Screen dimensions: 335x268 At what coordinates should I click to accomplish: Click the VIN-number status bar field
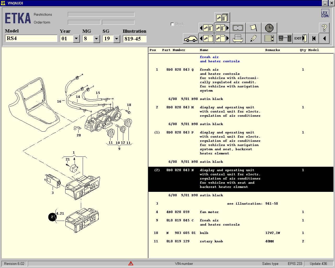click(x=184, y=264)
